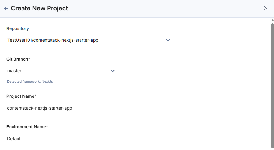Open the Repository dropdown

pos(88,40)
